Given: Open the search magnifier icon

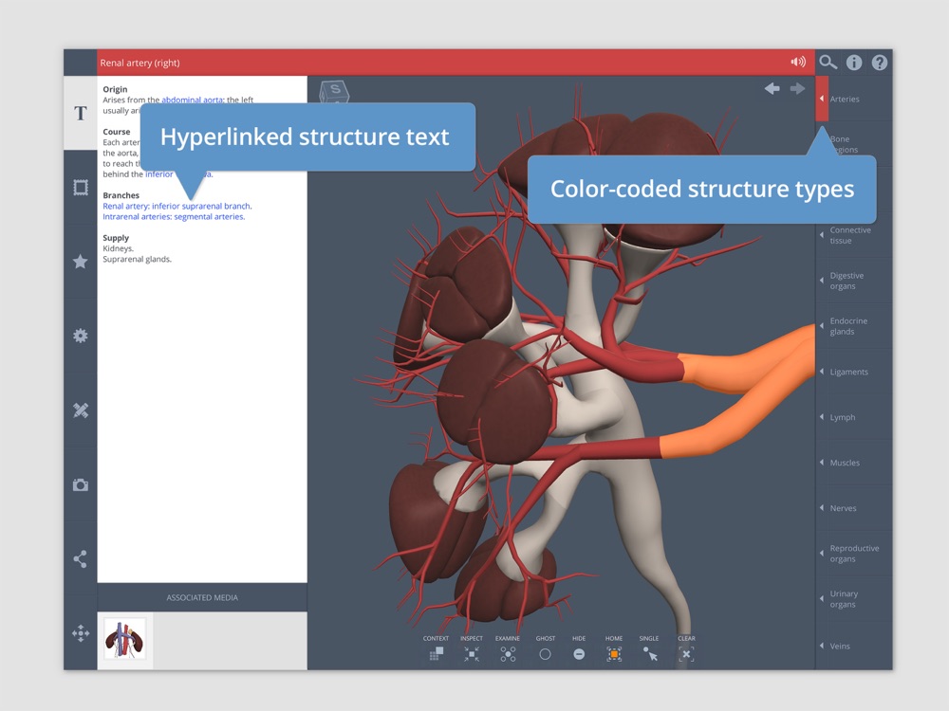Looking at the screenshot, I should click(x=828, y=63).
